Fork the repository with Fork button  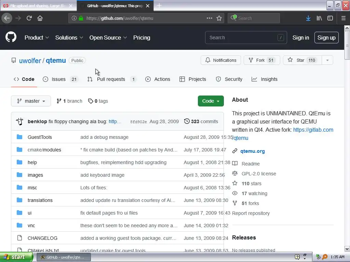(x=261, y=60)
